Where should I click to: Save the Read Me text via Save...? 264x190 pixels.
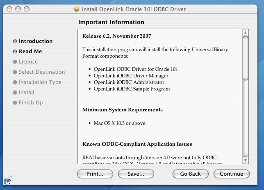136,174
